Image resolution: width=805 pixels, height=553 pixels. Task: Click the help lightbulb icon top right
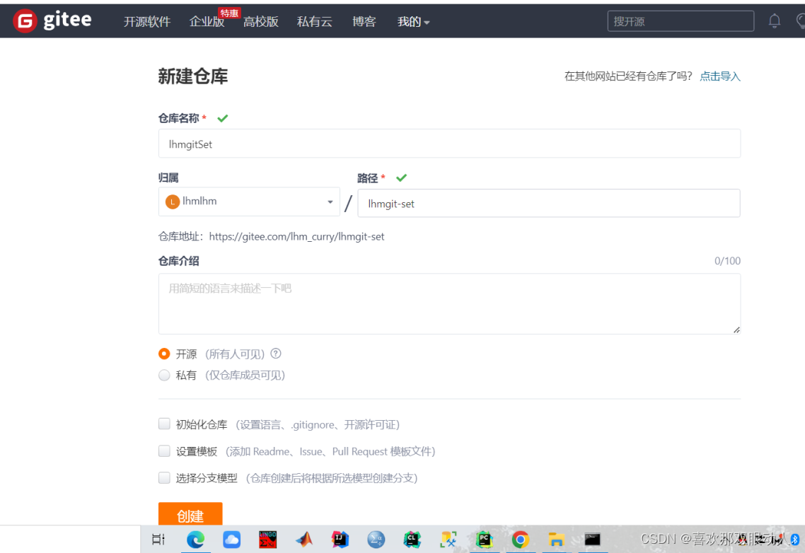pyautogui.click(x=799, y=21)
